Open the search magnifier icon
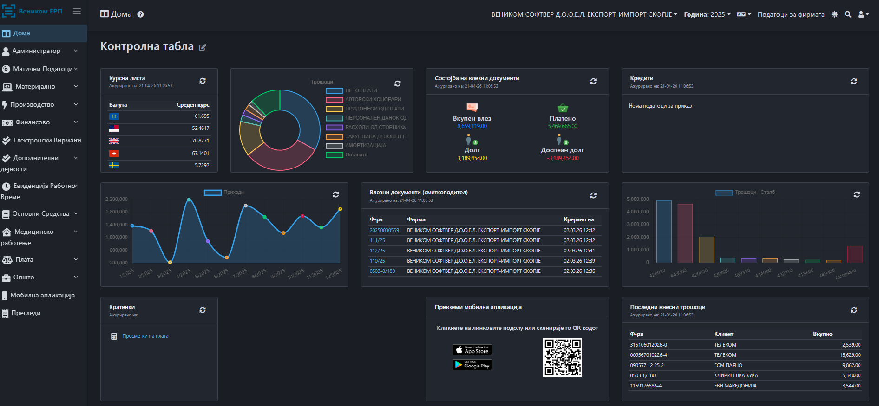Viewport: 879px width, 406px height. pos(848,14)
